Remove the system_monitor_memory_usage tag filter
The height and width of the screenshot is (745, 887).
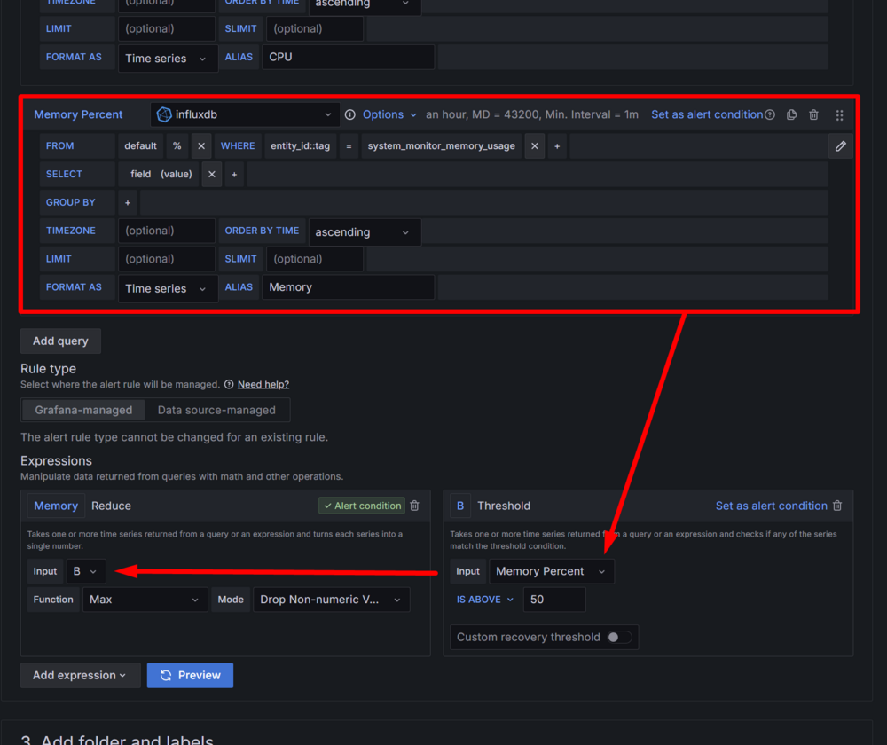point(534,146)
